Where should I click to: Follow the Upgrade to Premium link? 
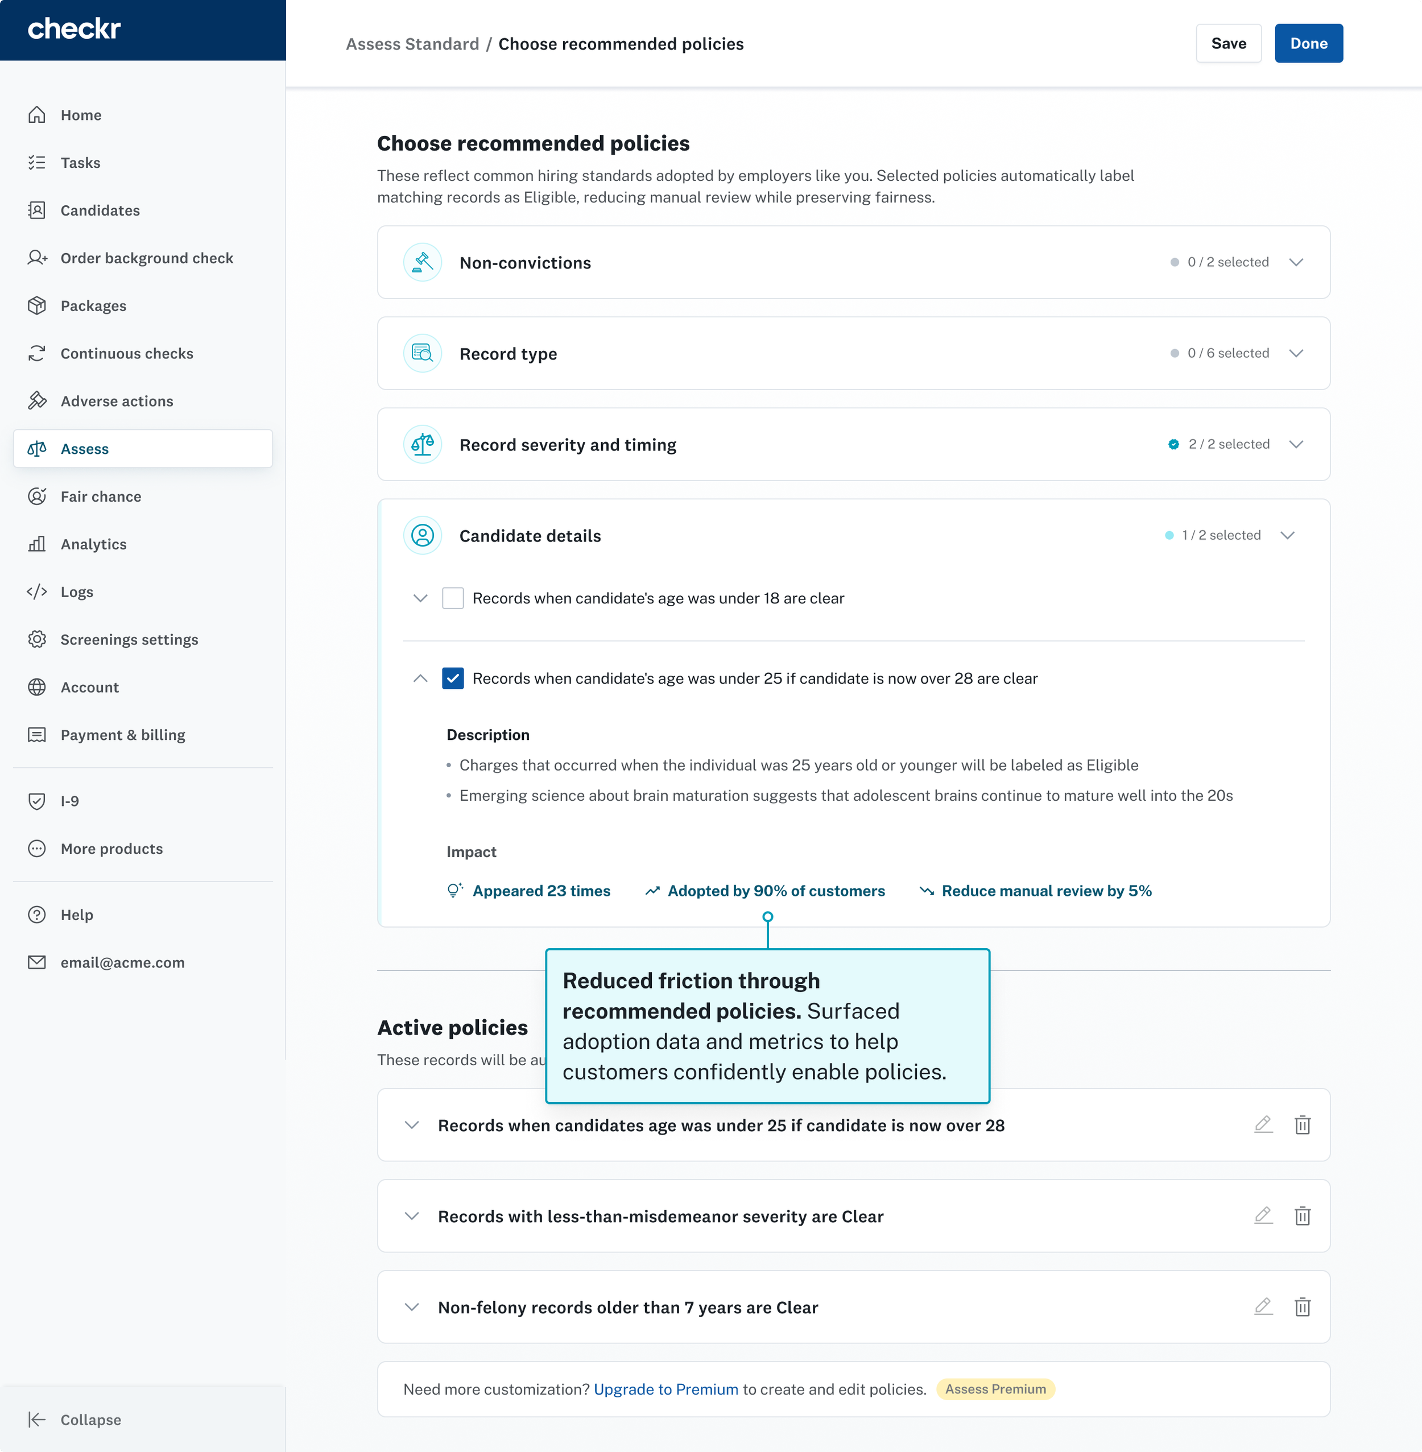coord(665,1389)
